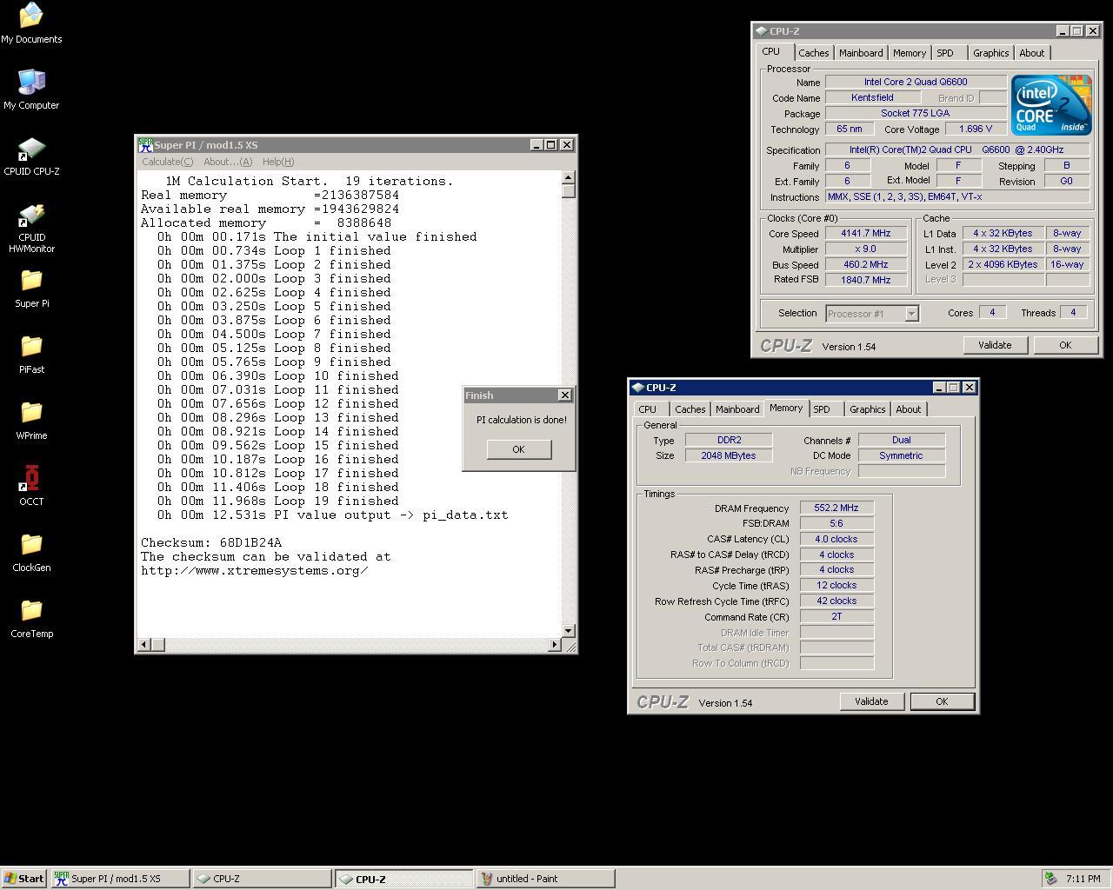Viewport: 1113px width, 890px height.
Task: Click OK in the CPU tab window
Action: point(1065,345)
